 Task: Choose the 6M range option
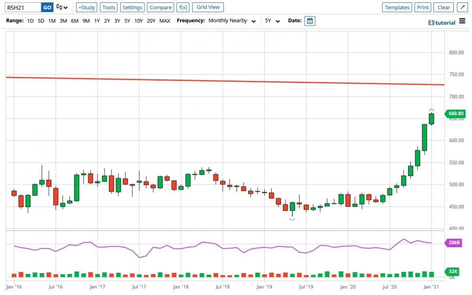click(75, 21)
